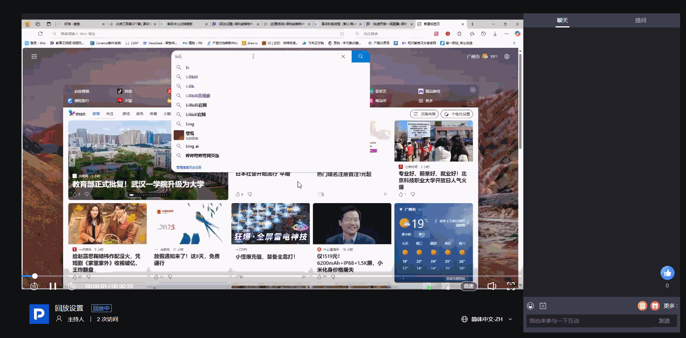Click 发送 to send the message
This screenshot has width=686, height=338.
point(664,321)
